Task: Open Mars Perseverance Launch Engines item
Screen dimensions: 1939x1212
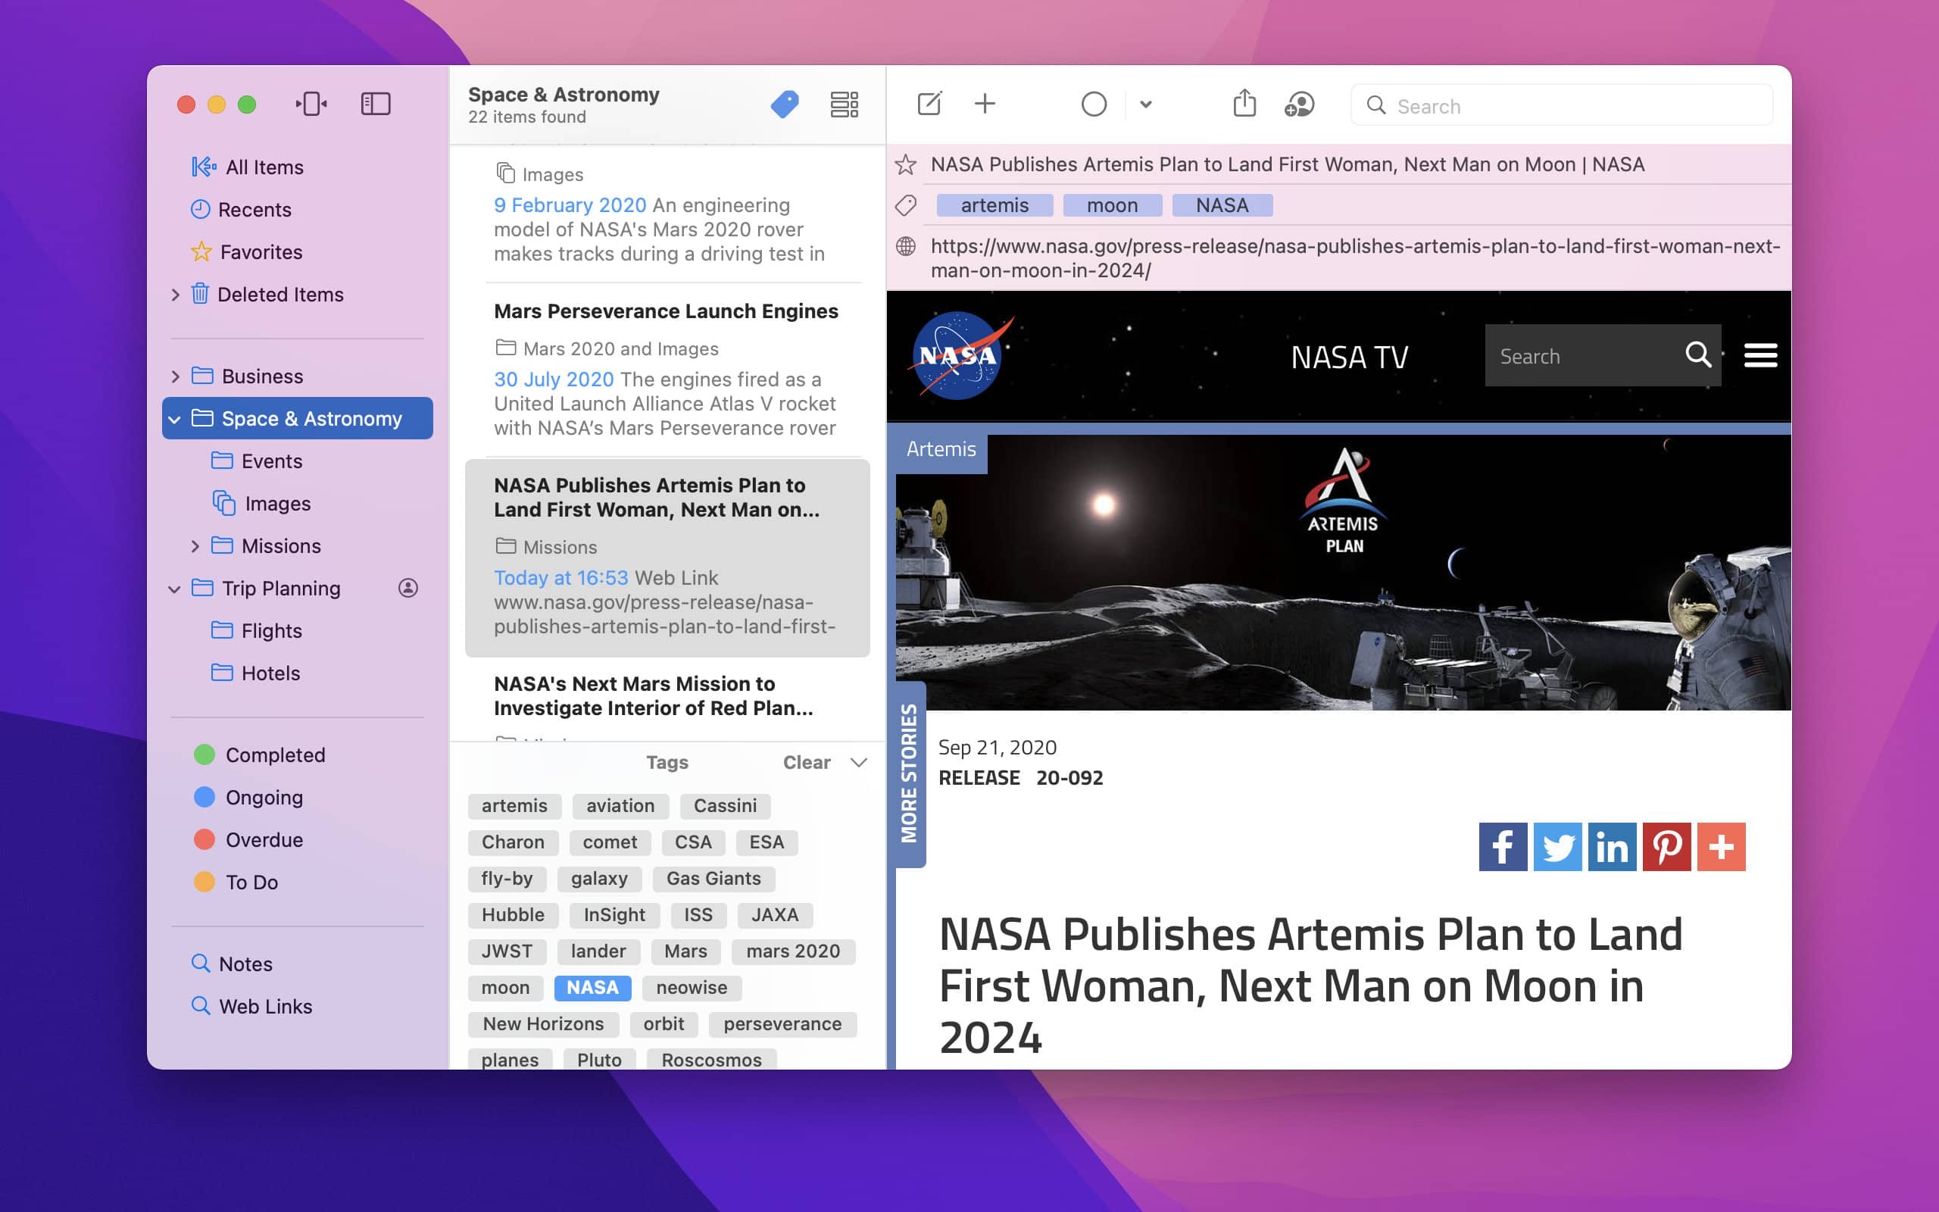Action: pos(667,370)
